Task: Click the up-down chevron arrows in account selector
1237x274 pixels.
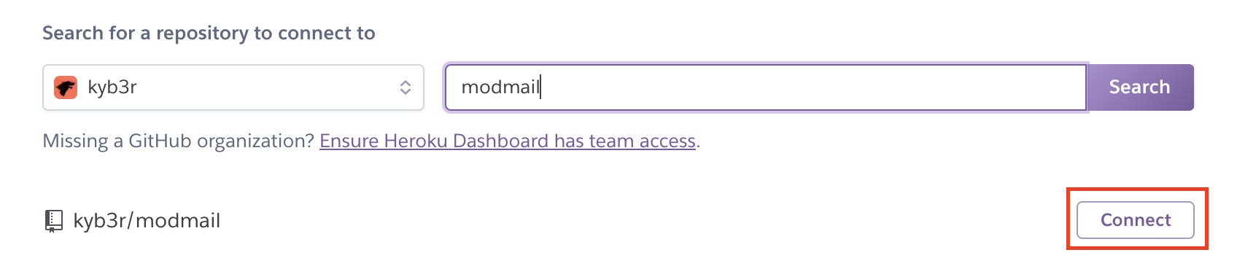Action: 406,87
